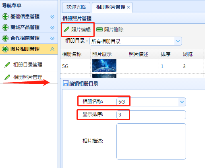The height and width of the screenshot is (168, 205).
Task: Click the green plus icon beside 图片相册管理
Action: tap(5, 49)
